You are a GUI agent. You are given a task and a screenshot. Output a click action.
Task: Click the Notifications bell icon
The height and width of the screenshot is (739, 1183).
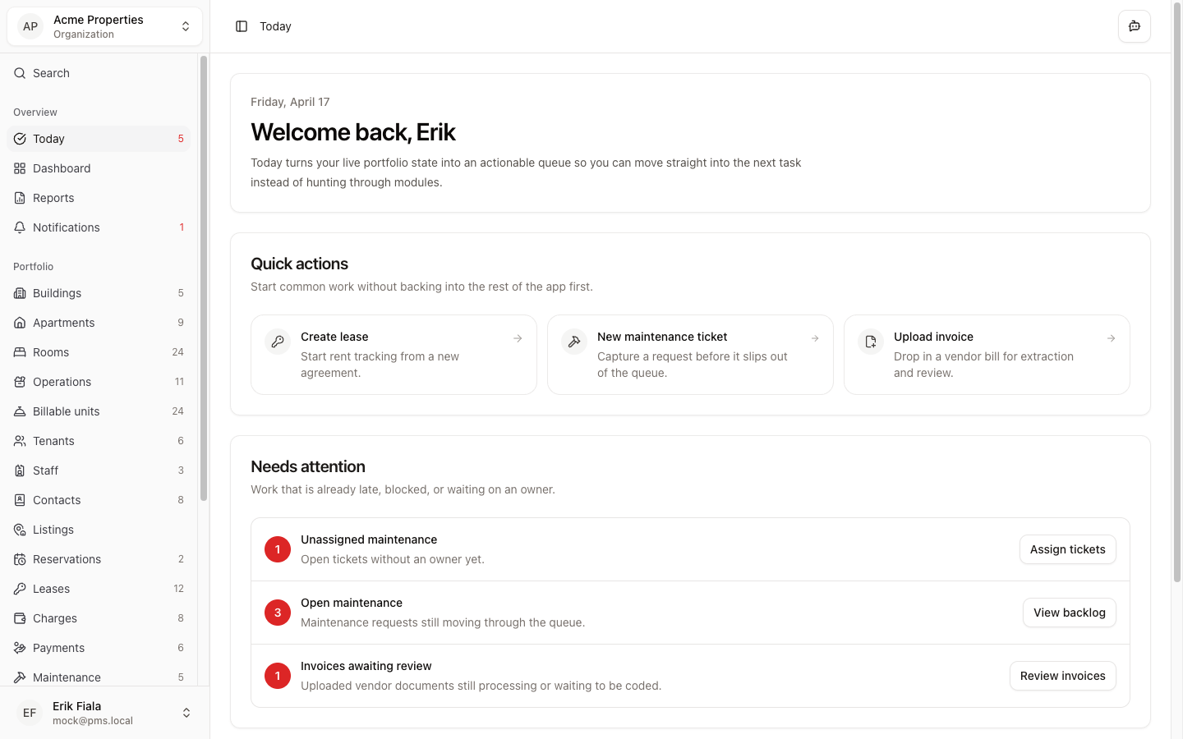tap(20, 227)
